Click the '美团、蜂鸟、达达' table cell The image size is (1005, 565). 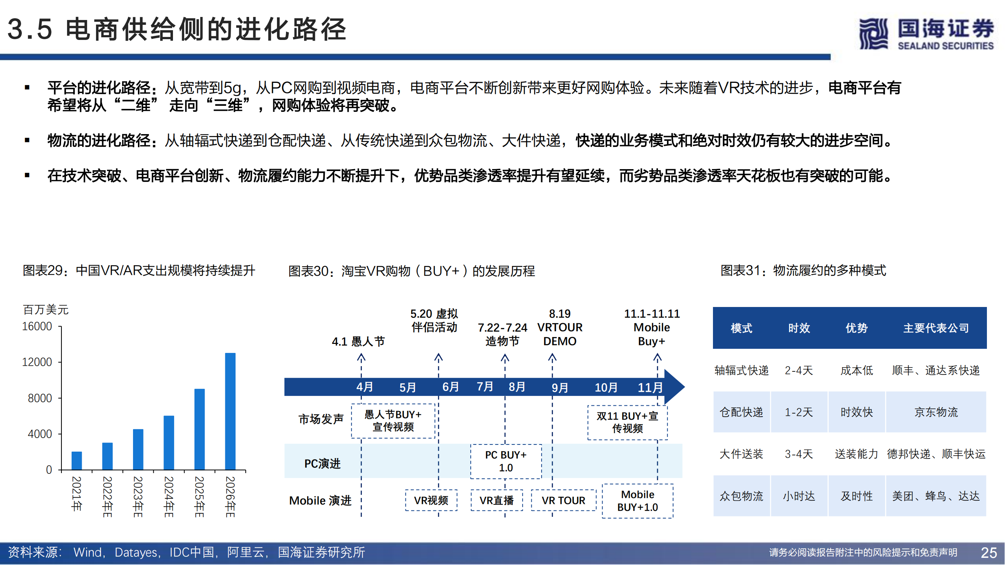tap(936, 496)
